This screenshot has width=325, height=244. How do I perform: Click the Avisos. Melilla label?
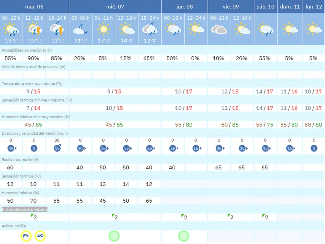tap(14, 226)
